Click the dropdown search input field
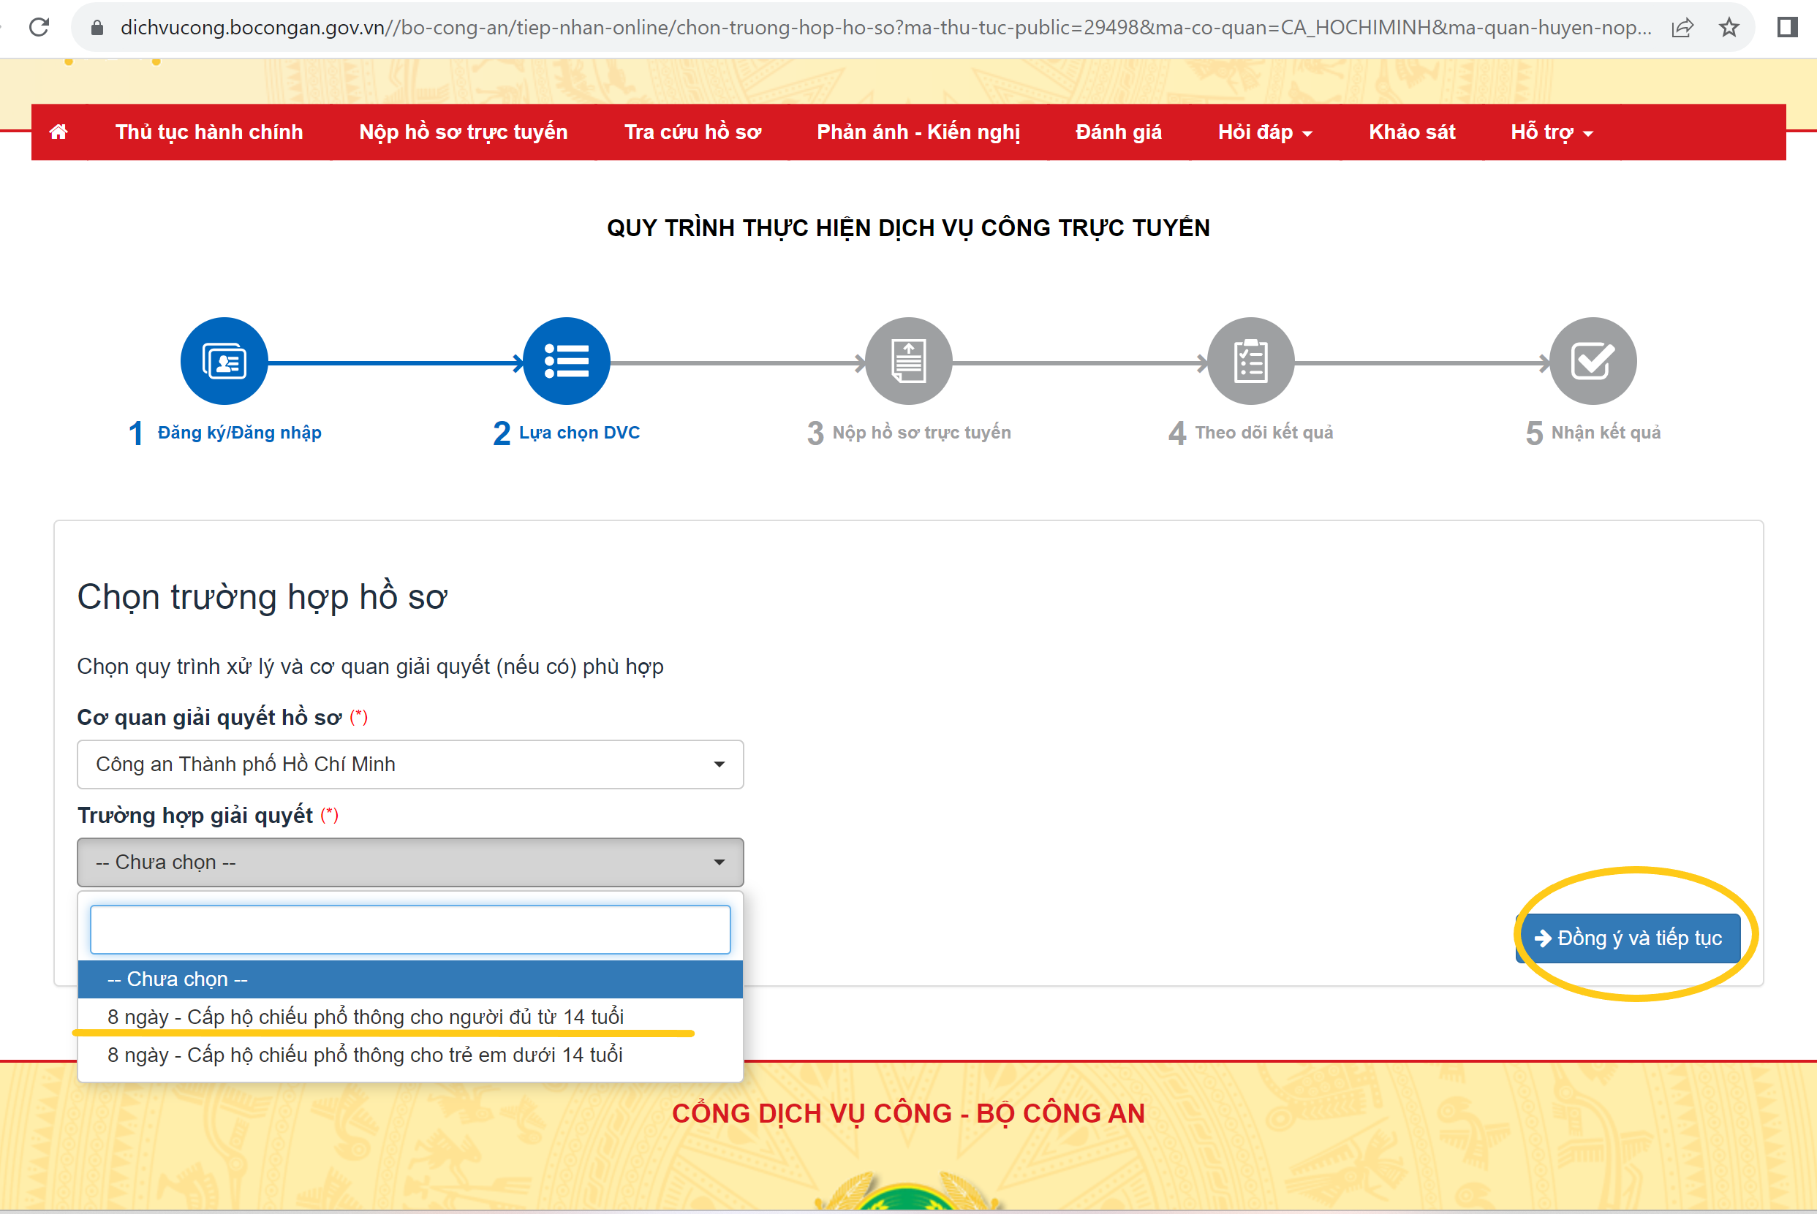Viewport: 1817px width, 1214px height. (x=409, y=929)
